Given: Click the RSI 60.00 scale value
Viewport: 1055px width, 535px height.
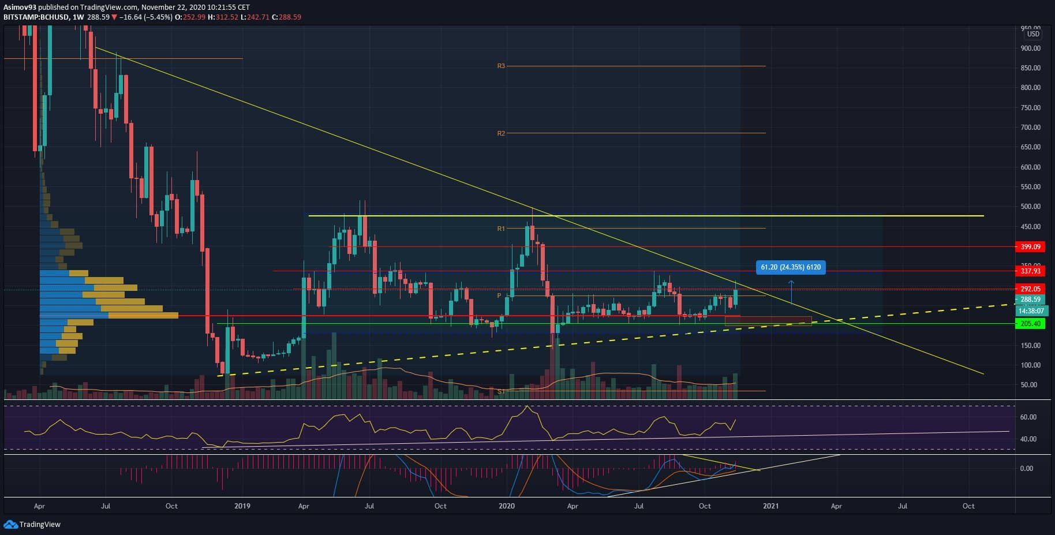Looking at the screenshot, I should pos(1028,417).
